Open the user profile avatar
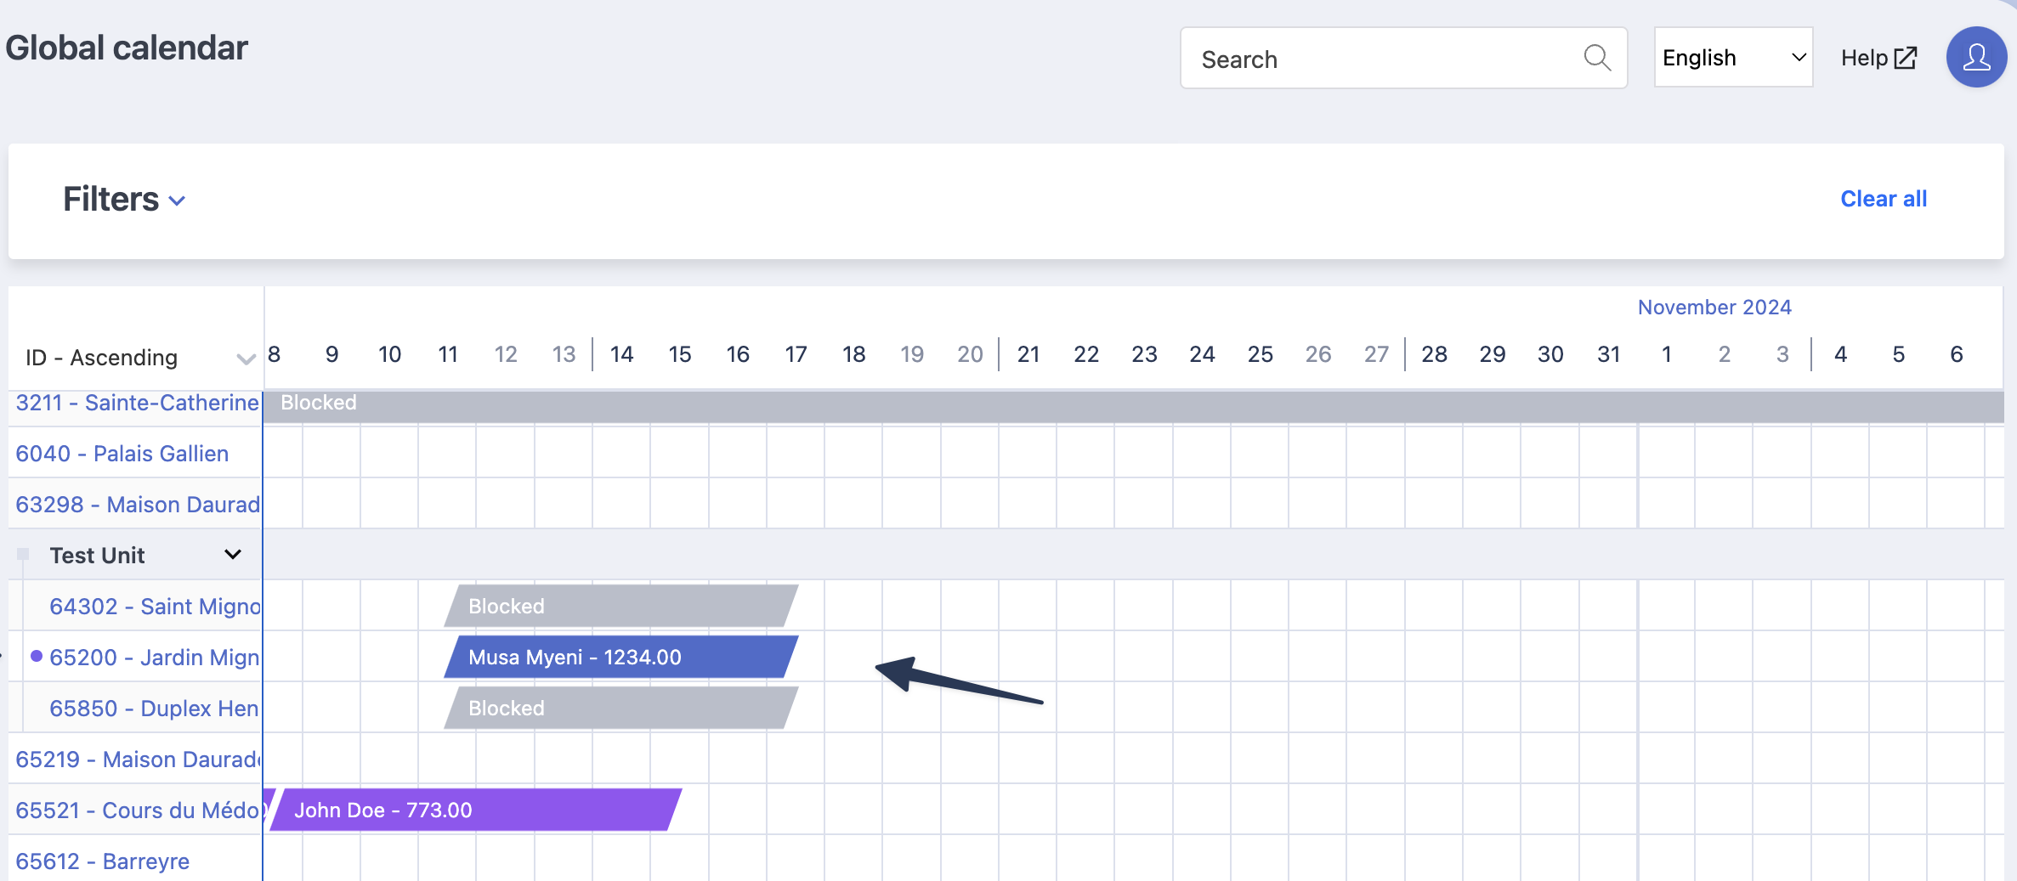Screen dimensions: 2017x881 [1976, 57]
